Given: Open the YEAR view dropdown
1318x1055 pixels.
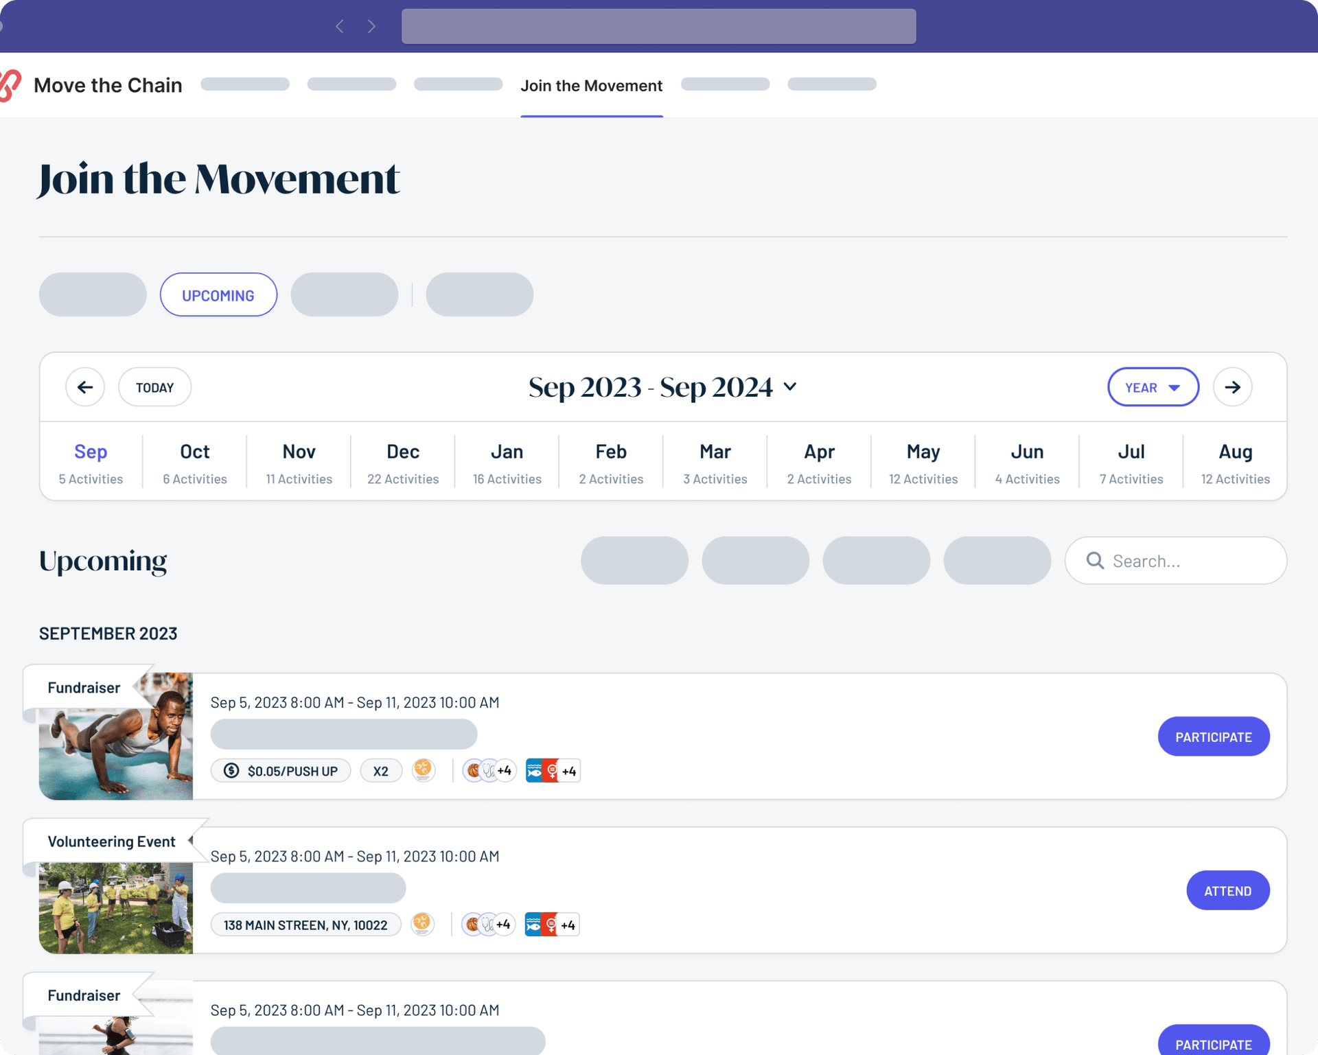Looking at the screenshot, I should click(x=1153, y=387).
